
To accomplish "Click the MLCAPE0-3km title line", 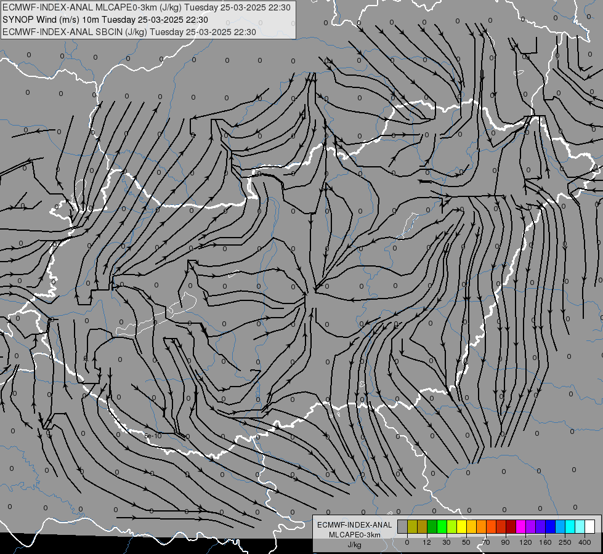I will pyautogui.click(x=147, y=7).
